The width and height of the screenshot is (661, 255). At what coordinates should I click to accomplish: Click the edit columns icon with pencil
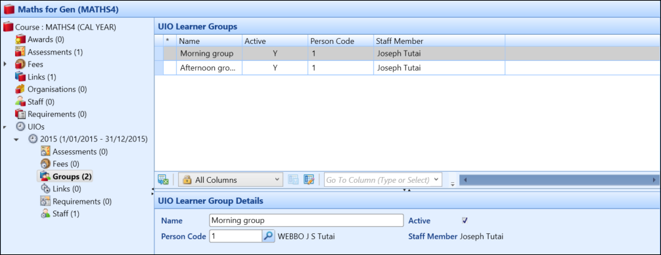[309, 180]
